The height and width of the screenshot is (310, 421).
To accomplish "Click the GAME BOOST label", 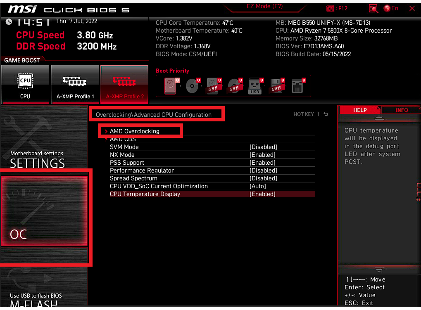I will [x=22, y=60].
